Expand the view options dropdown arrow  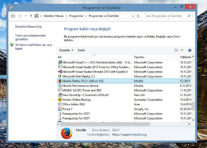click(x=182, y=50)
